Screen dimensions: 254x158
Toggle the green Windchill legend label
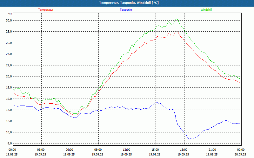pos(206,10)
